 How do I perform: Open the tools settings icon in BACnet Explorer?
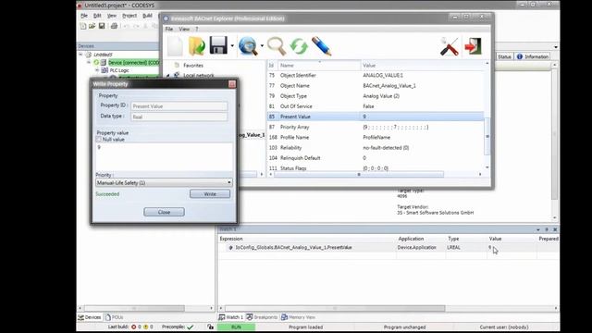[x=450, y=46]
